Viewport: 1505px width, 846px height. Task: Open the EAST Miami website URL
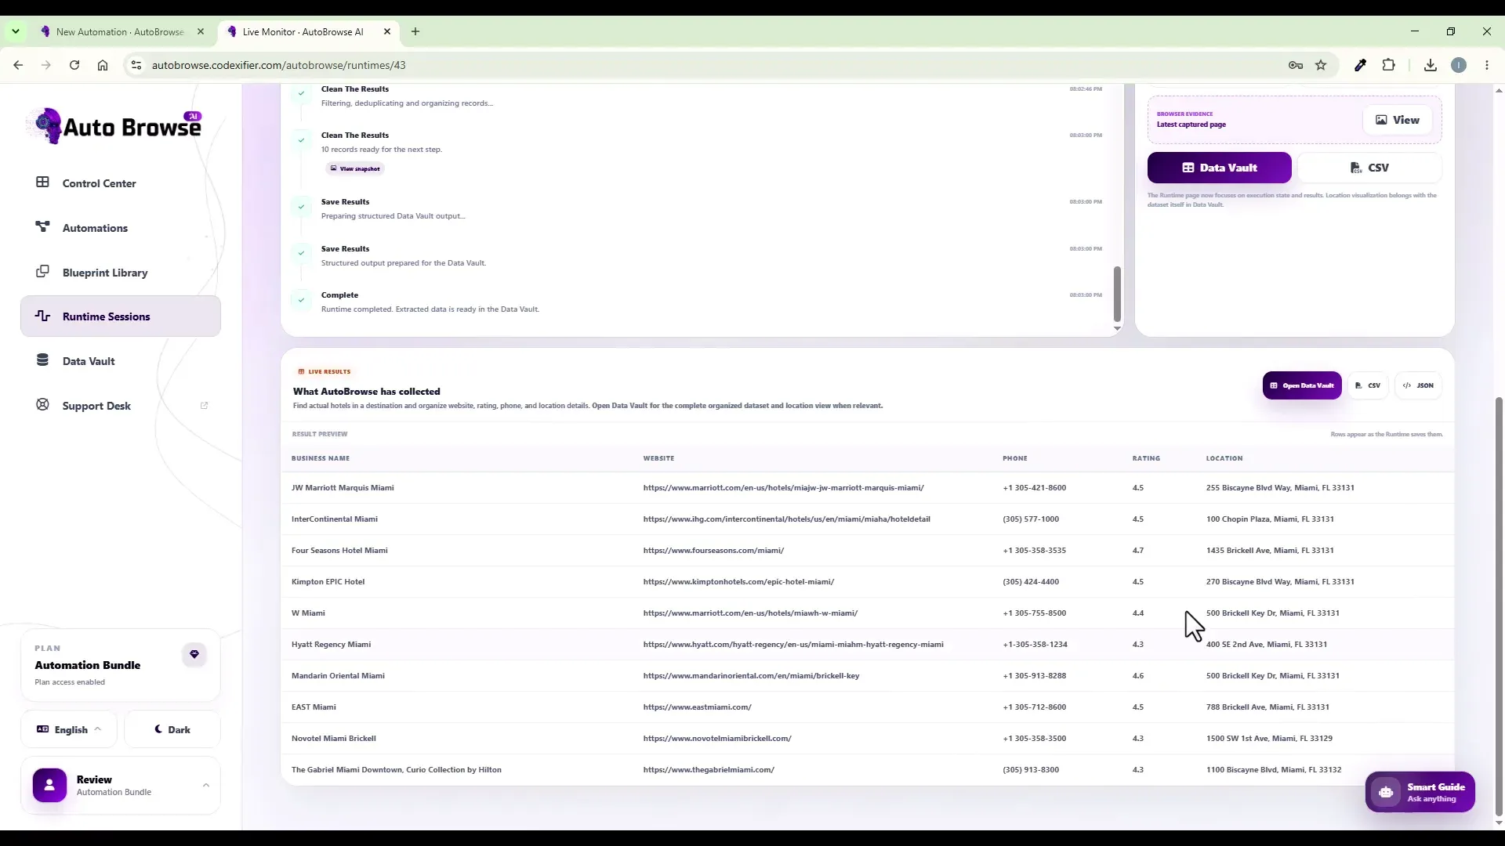tap(697, 707)
